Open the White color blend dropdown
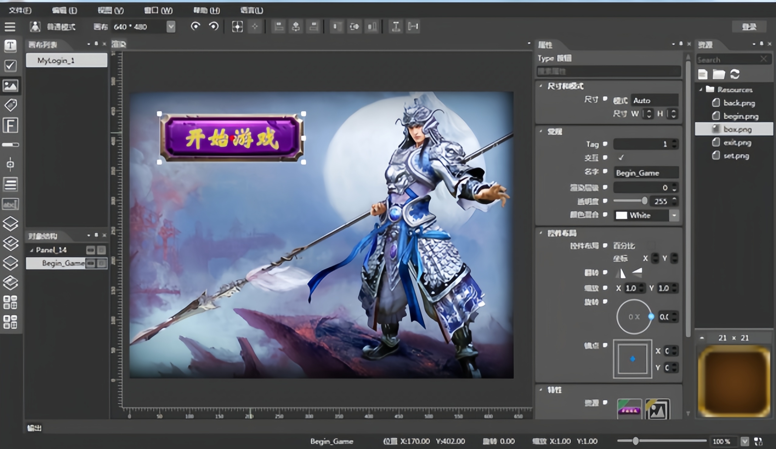The height and width of the screenshot is (449, 776). point(674,215)
